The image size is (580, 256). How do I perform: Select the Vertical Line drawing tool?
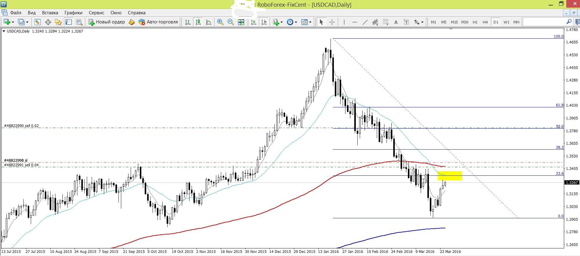click(344, 22)
